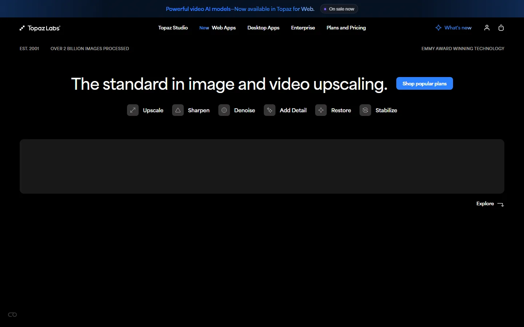This screenshot has height=327, width=524.
Task: Click the Upscale label
Action: (153, 110)
